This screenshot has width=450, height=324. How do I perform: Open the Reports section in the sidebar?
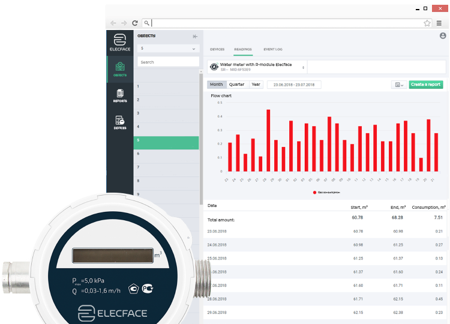pyautogui.click(x=120, y=96)
